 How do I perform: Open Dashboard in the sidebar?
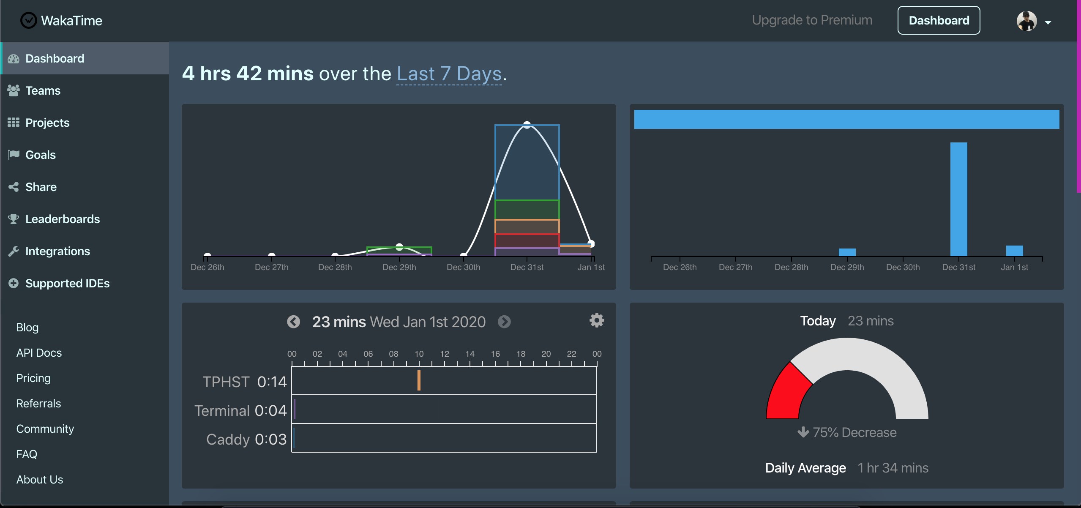click(85, 58)
